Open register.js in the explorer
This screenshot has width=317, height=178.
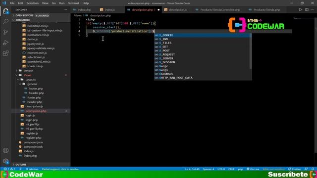click(32, 133)
